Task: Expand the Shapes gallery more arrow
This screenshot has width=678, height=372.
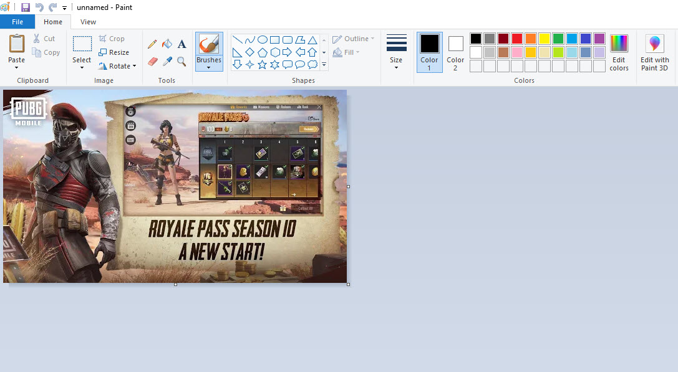Action: (x=324, y=65)
